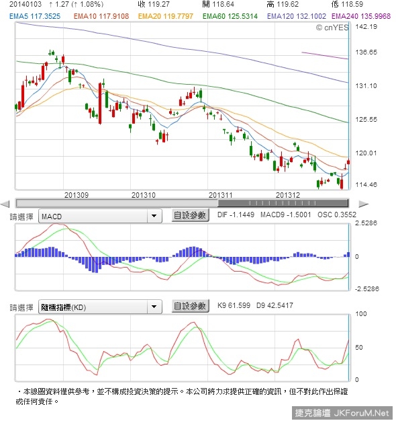Screen dimensions: 396x423
Task: Click the EMA20 legend label
Action: pyautogui.click(x=166, y=16)
